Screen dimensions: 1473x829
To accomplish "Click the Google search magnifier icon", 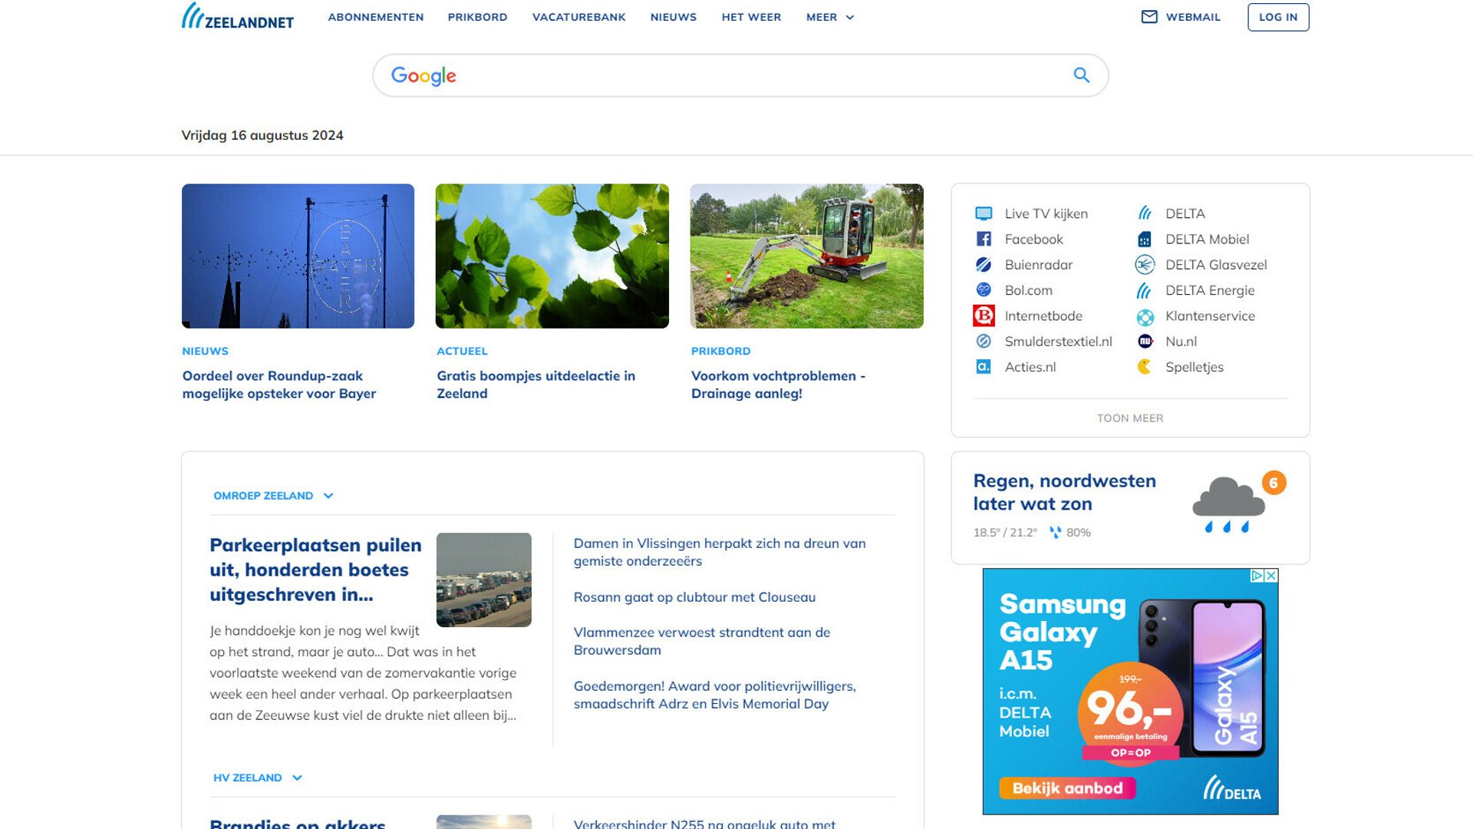I will (1081, 75).
